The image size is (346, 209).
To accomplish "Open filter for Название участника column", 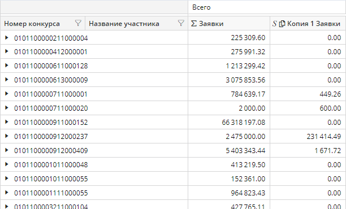I will (181, 23).
